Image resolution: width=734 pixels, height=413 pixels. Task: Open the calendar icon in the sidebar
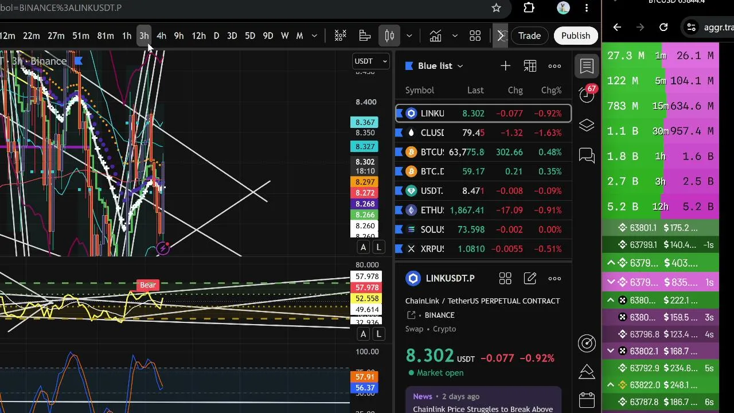point(587,399)
